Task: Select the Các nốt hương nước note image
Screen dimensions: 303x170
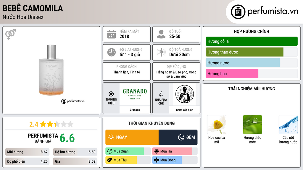Action: click(288, 125)
